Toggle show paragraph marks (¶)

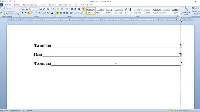coord(83,9)
